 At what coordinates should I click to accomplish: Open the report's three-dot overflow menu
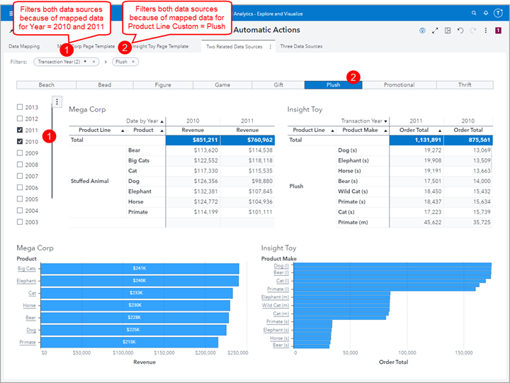click(x=486, y=30)
